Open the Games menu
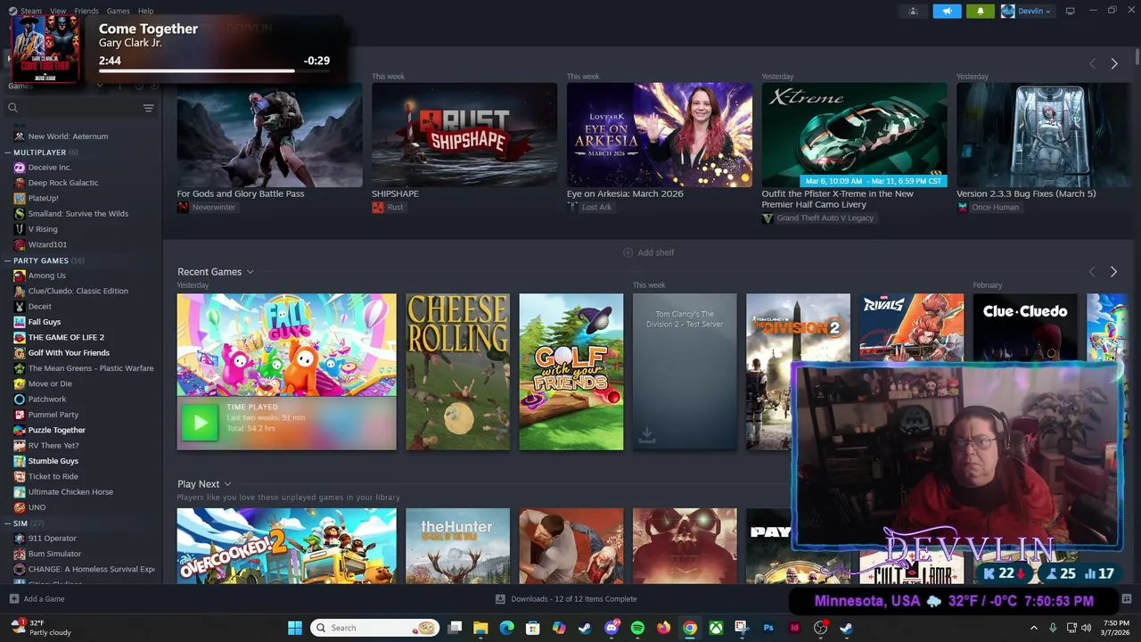This screenshot has width=1141, height=642. click(118, 11)
